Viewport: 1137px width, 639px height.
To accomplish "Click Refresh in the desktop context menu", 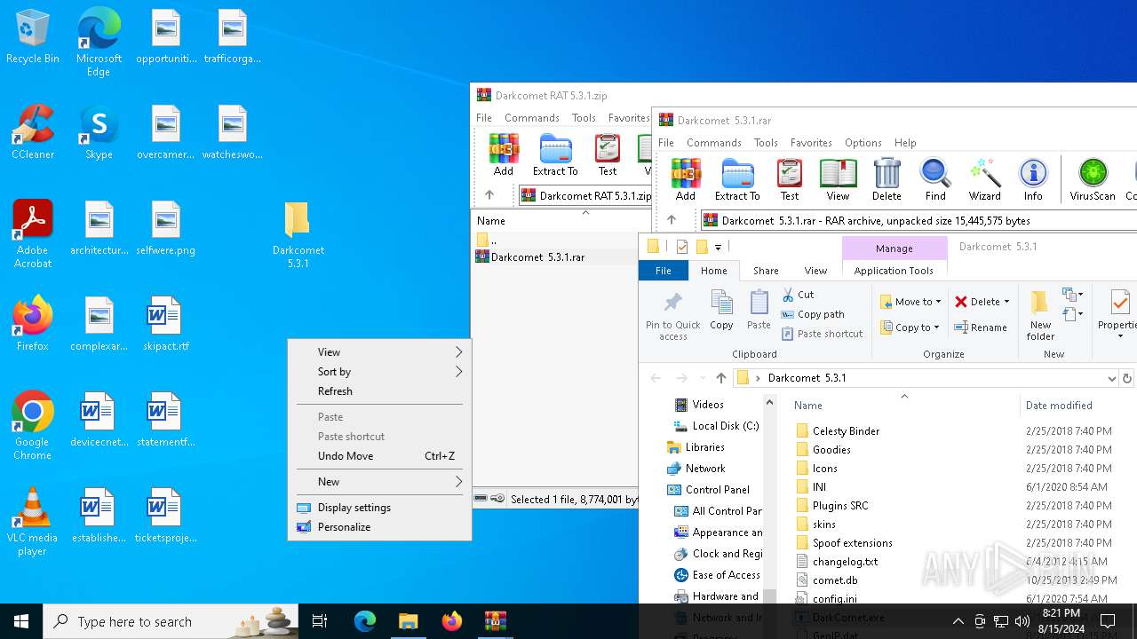I will point(381,391).
